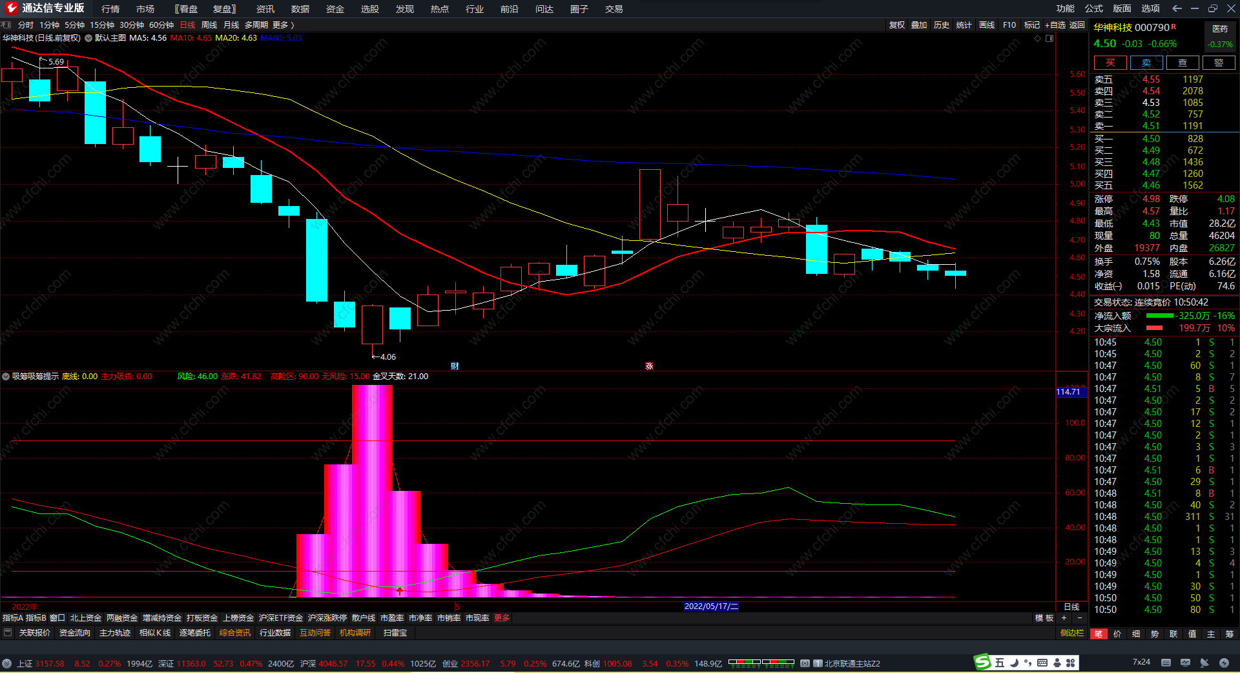Switch to the 交易 tab

[x=614, y=9]
